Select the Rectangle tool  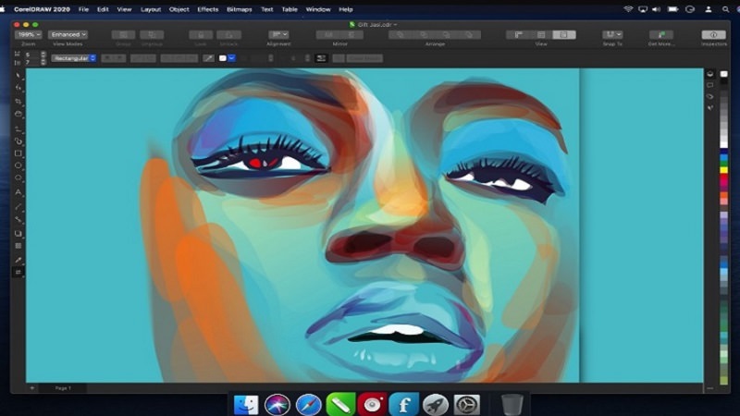click(18, 153)
